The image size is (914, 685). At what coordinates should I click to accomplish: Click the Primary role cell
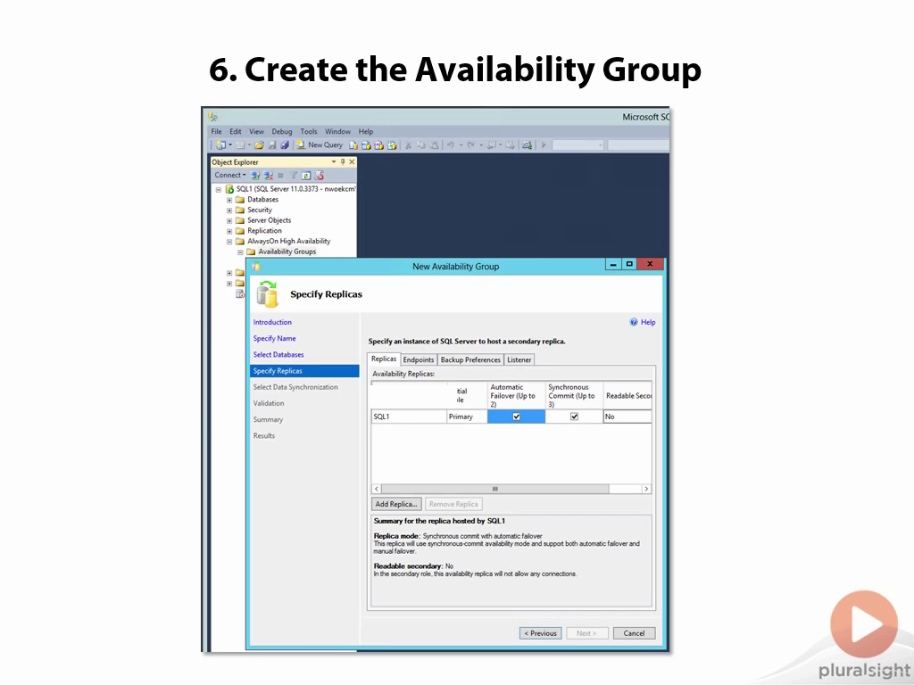click(x=467, y=417)
